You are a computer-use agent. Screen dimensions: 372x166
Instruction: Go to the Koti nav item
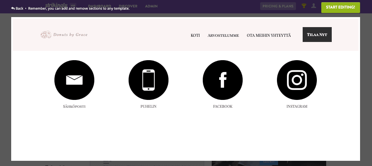point(195,36)
